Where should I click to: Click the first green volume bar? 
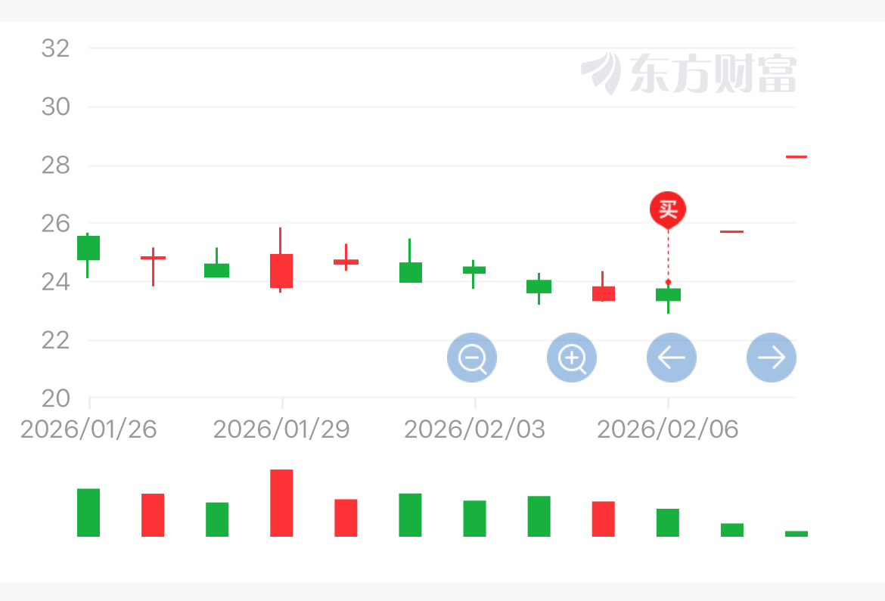pos(88,513)
